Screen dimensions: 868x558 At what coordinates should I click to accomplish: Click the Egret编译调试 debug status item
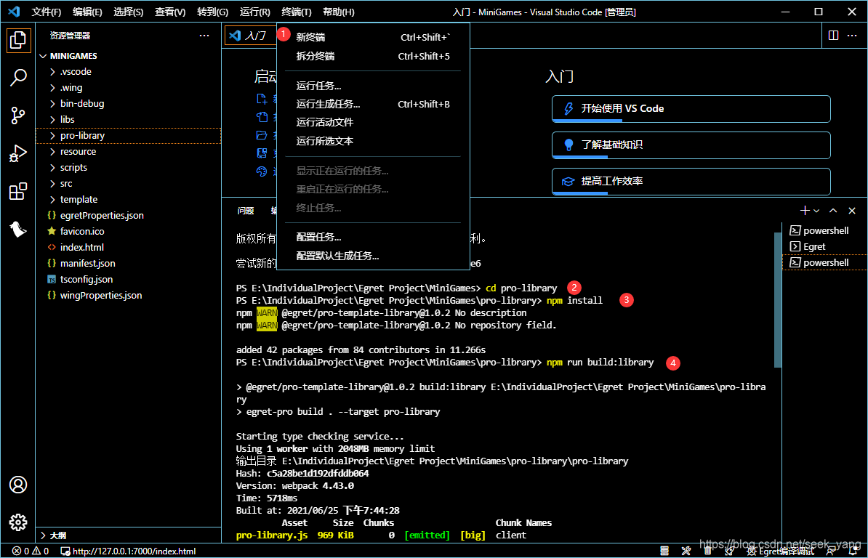(779, 551)
